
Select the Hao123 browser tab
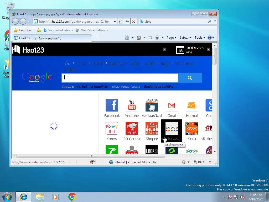[x=52, y=38]
